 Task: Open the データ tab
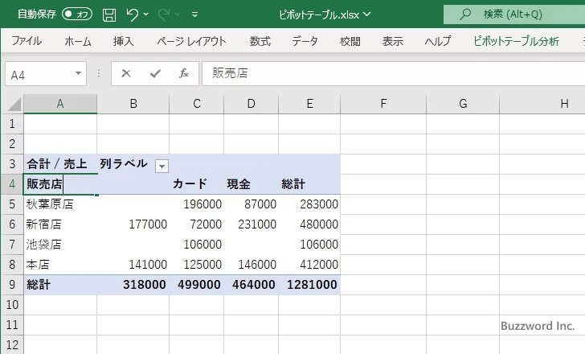click(305, 41)
